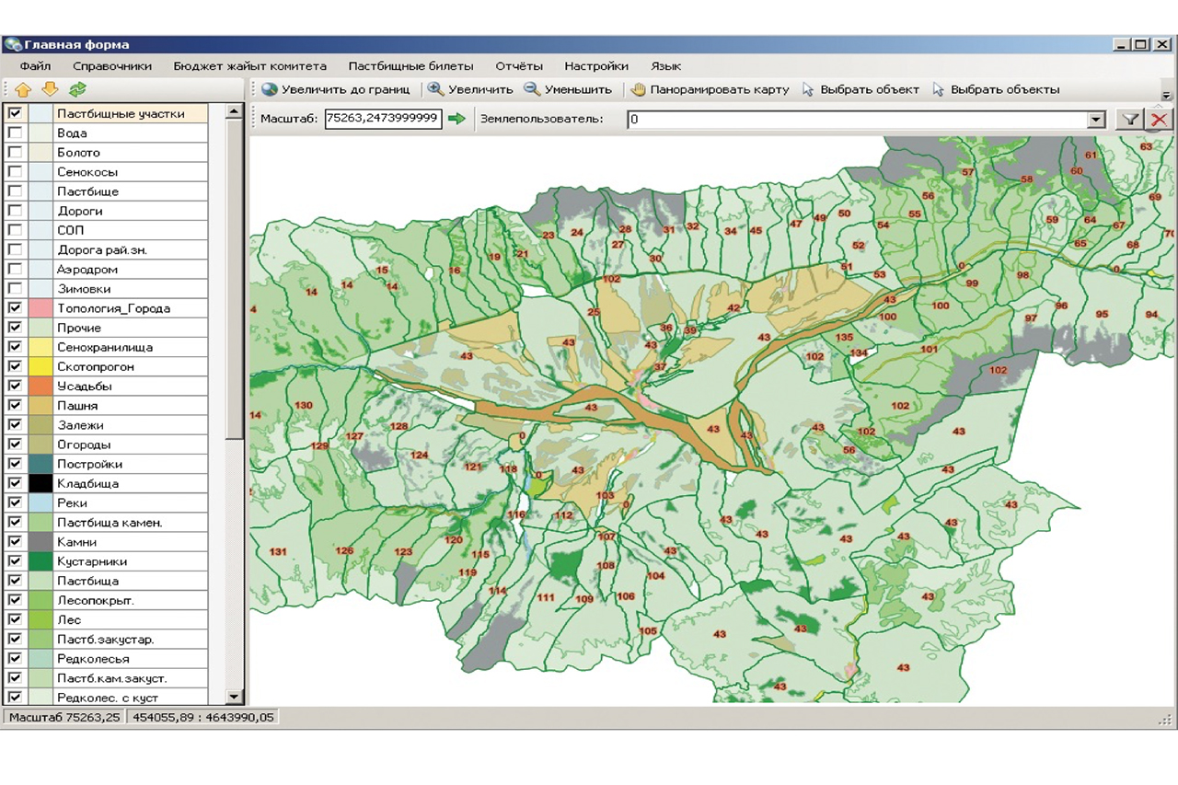Open the 'Отчёты' menu

(519, 66)
